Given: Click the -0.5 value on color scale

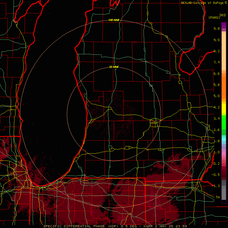Looking at the screenshot, I should [x=216, y=175].
